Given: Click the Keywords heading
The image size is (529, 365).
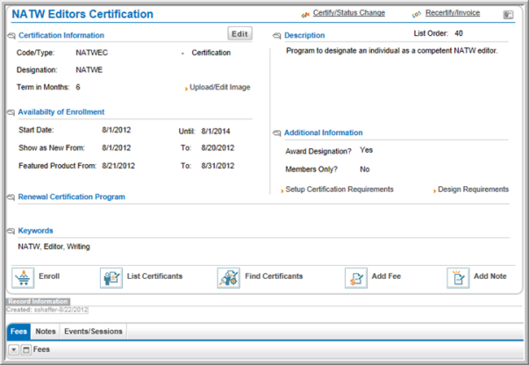Looking at the screenshot, I should tap(35, 231).
